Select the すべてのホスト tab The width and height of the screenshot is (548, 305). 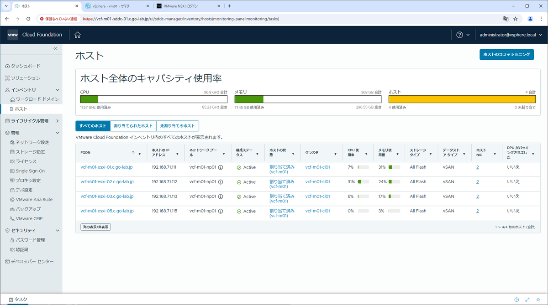tap(93, 126)
